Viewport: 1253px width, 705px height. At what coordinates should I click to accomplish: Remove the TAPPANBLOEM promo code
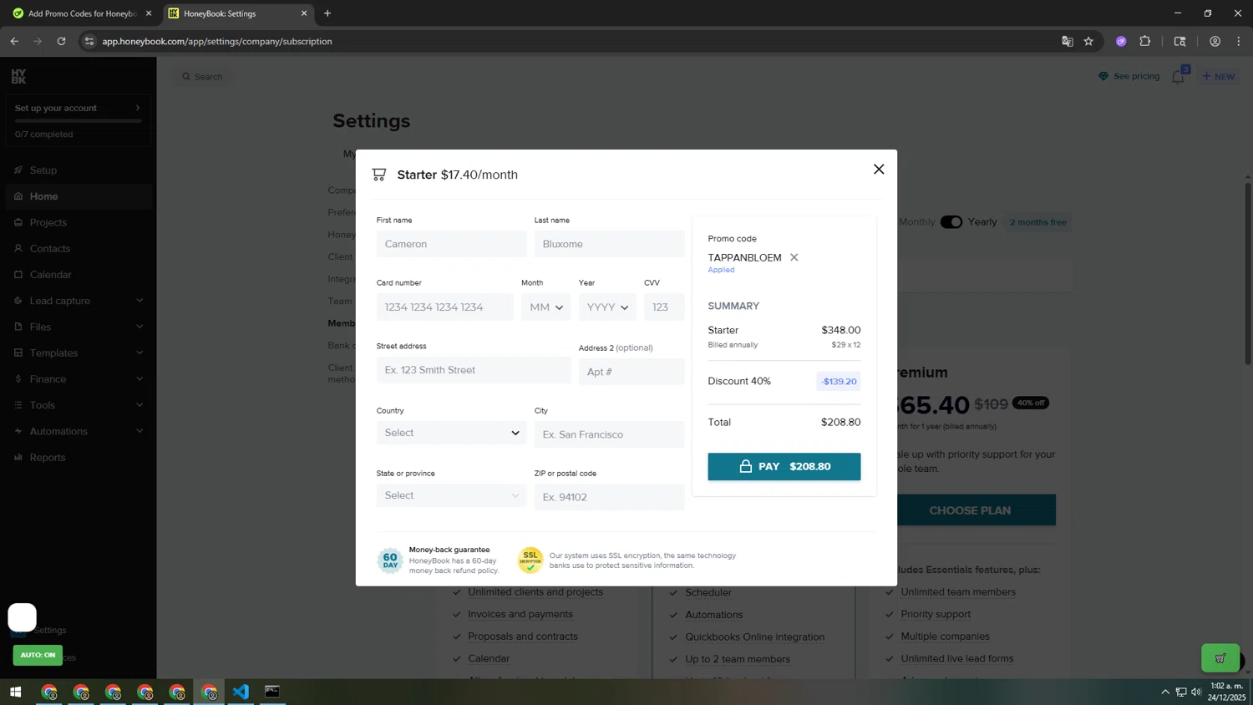[794, 257]
